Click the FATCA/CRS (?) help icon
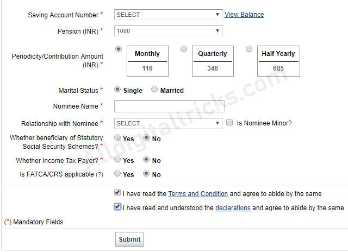The height and width of the screenshot is (252, 348). (100, 175)
